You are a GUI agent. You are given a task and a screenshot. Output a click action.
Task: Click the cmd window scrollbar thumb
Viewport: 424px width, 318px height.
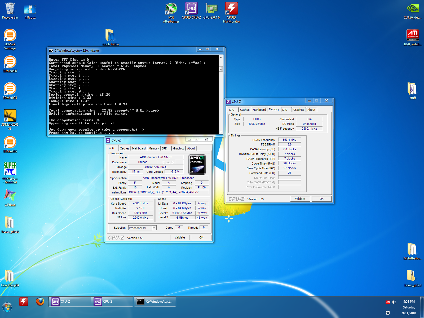[221, 69]
